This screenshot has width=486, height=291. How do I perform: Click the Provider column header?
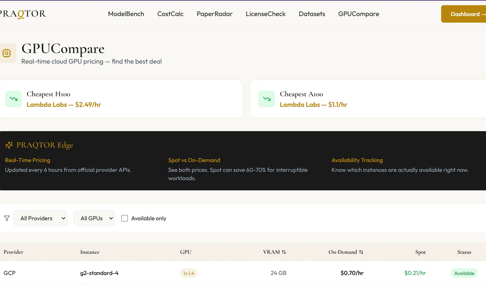(13, 252)
